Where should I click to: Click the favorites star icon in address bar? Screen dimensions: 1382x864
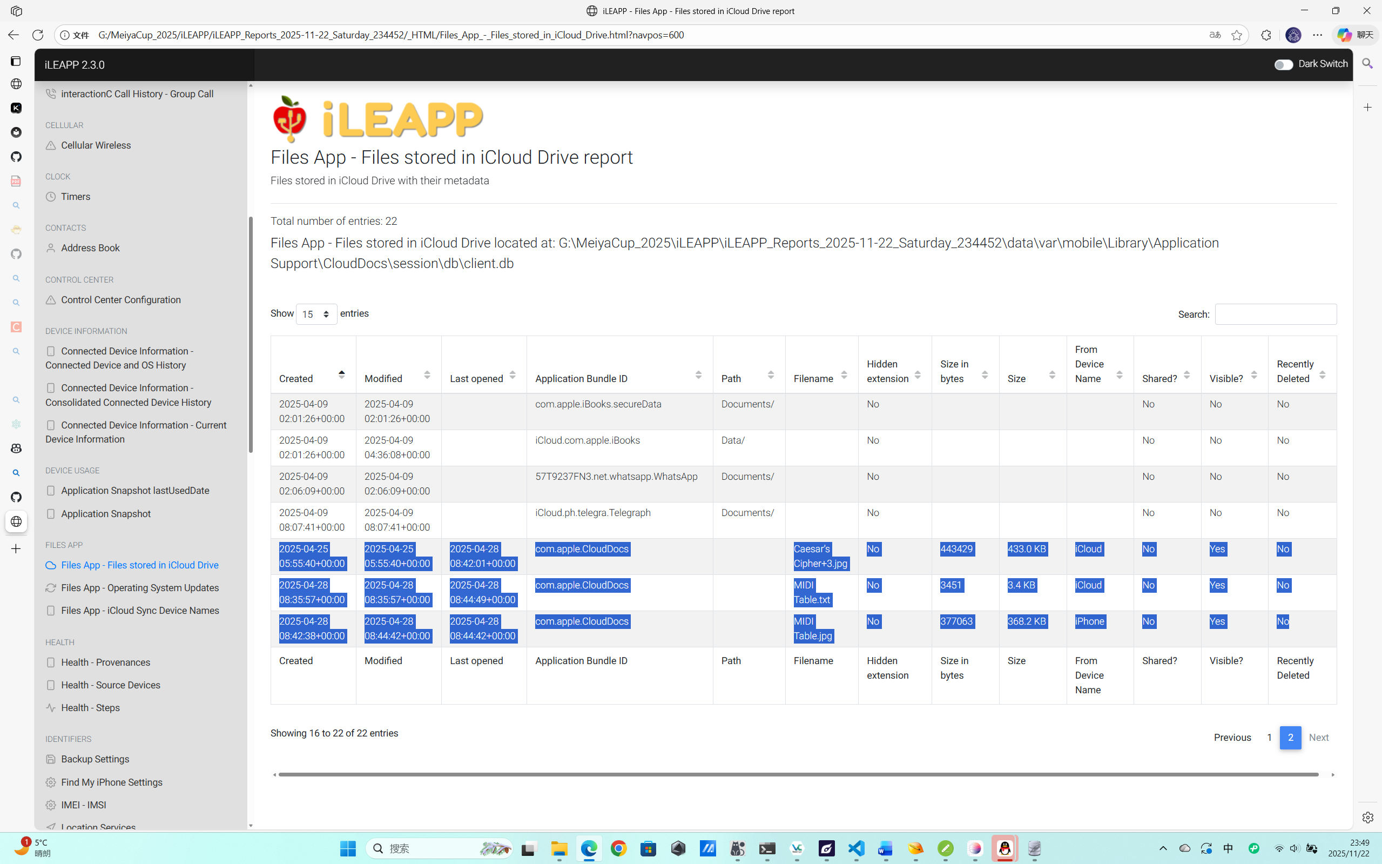(1236, 35)
